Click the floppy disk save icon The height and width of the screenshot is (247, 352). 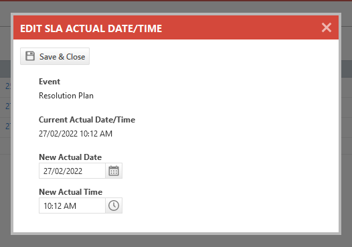pos(30,56)
